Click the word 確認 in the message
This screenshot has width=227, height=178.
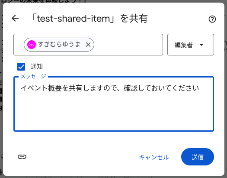(131, 88)
